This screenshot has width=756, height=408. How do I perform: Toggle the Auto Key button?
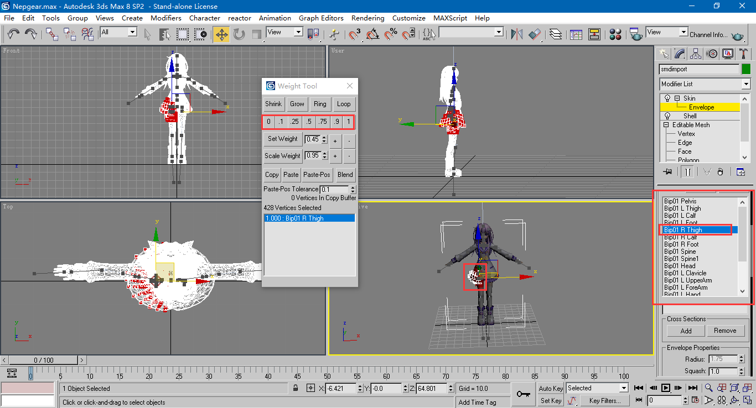551,388
